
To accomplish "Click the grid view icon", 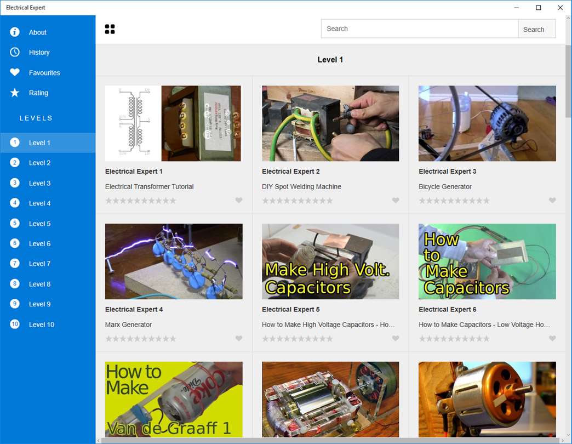I will (110, 29).
